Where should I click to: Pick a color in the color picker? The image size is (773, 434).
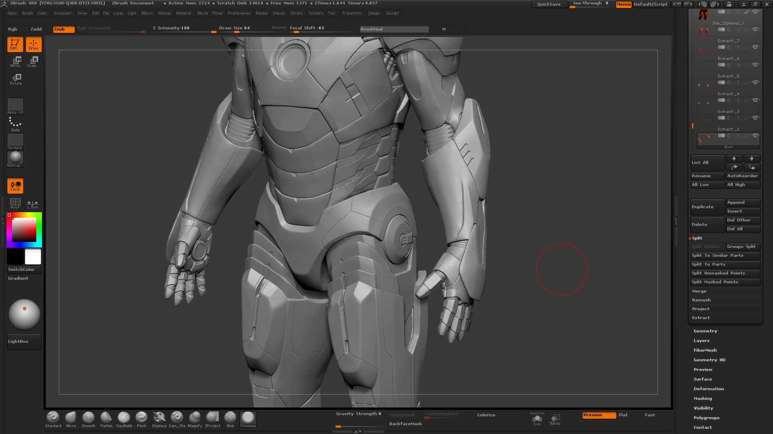24,230
